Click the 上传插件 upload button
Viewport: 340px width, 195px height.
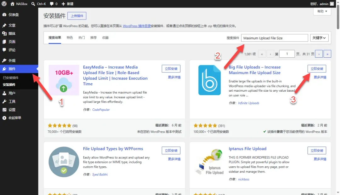[x=77, y=16]
